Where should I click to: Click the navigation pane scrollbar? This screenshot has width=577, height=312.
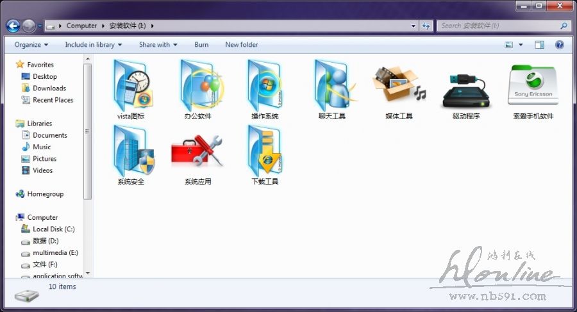88,128
